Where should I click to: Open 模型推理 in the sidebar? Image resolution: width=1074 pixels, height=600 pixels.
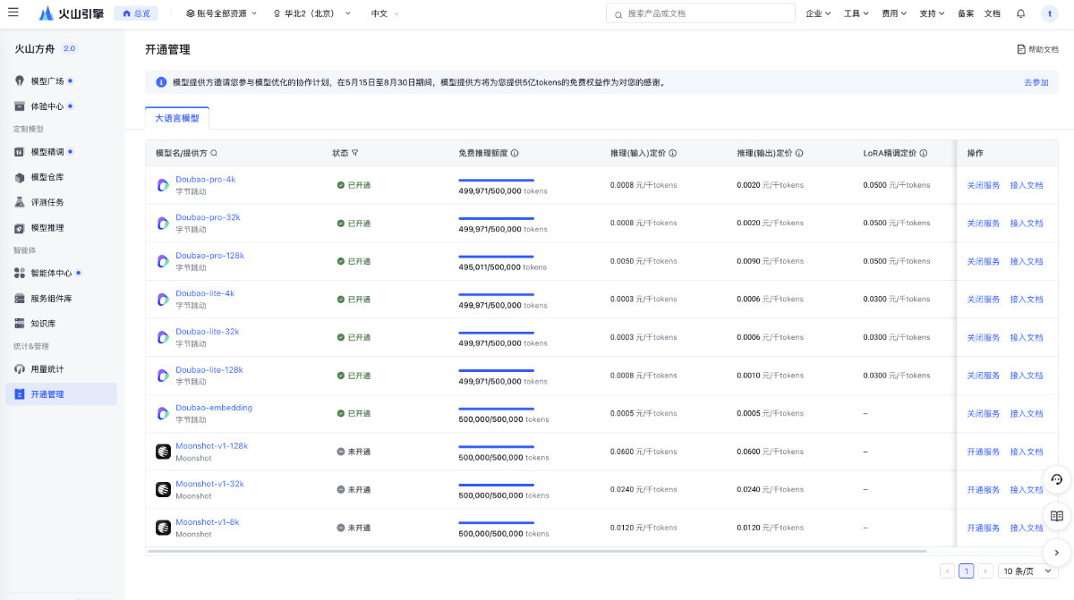(x=61, y=228)
